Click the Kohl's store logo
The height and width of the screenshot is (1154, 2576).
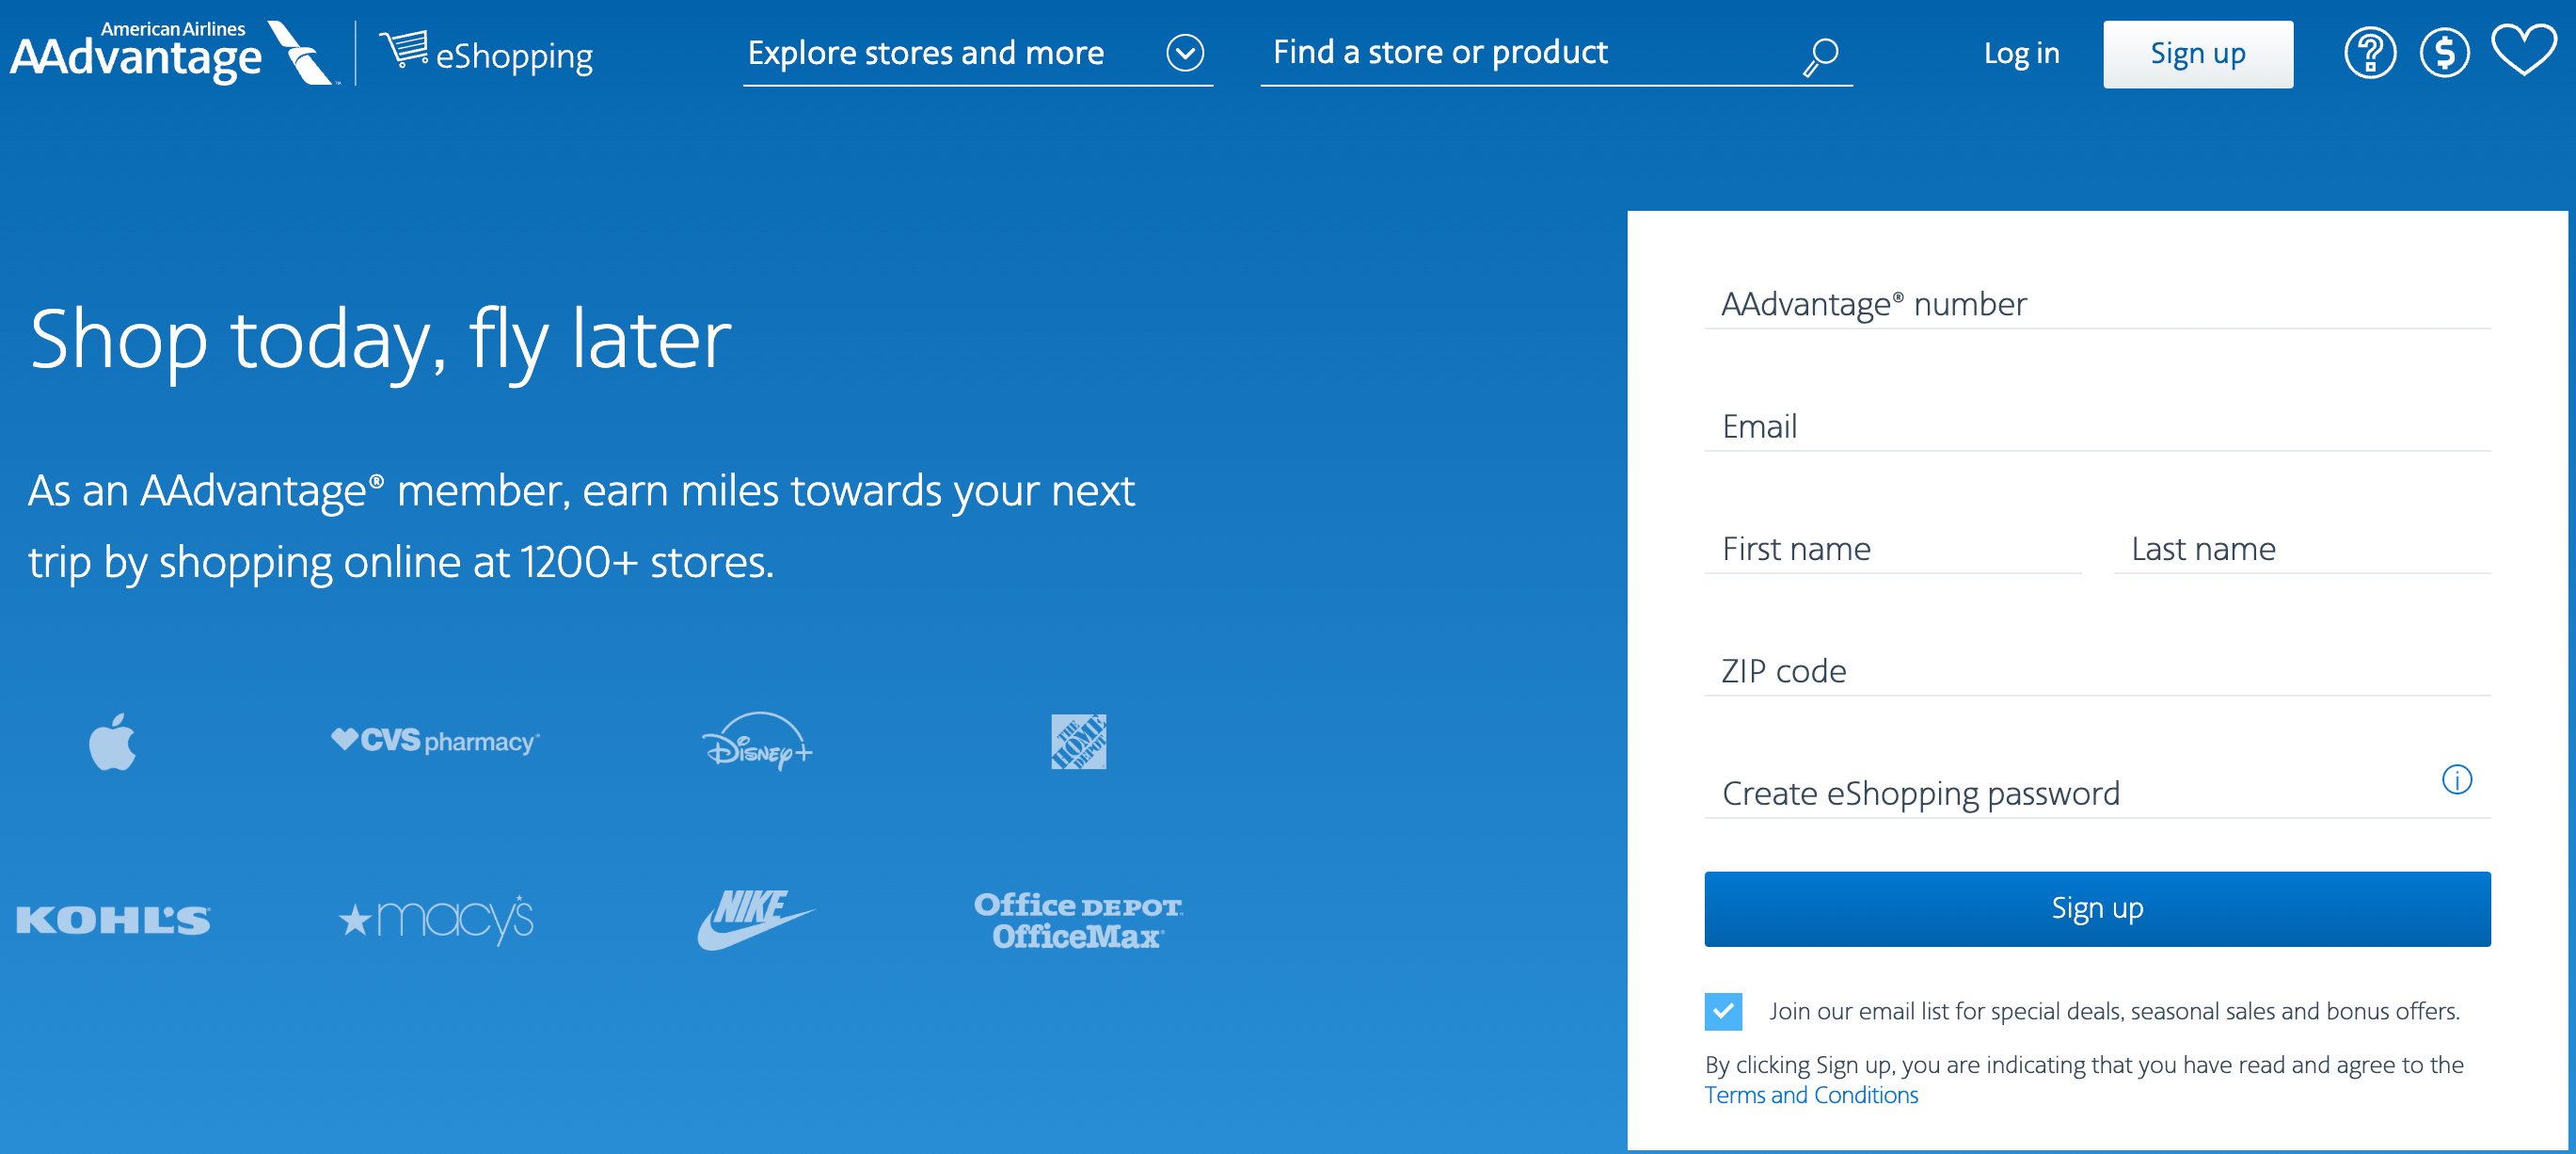[115, 919]
